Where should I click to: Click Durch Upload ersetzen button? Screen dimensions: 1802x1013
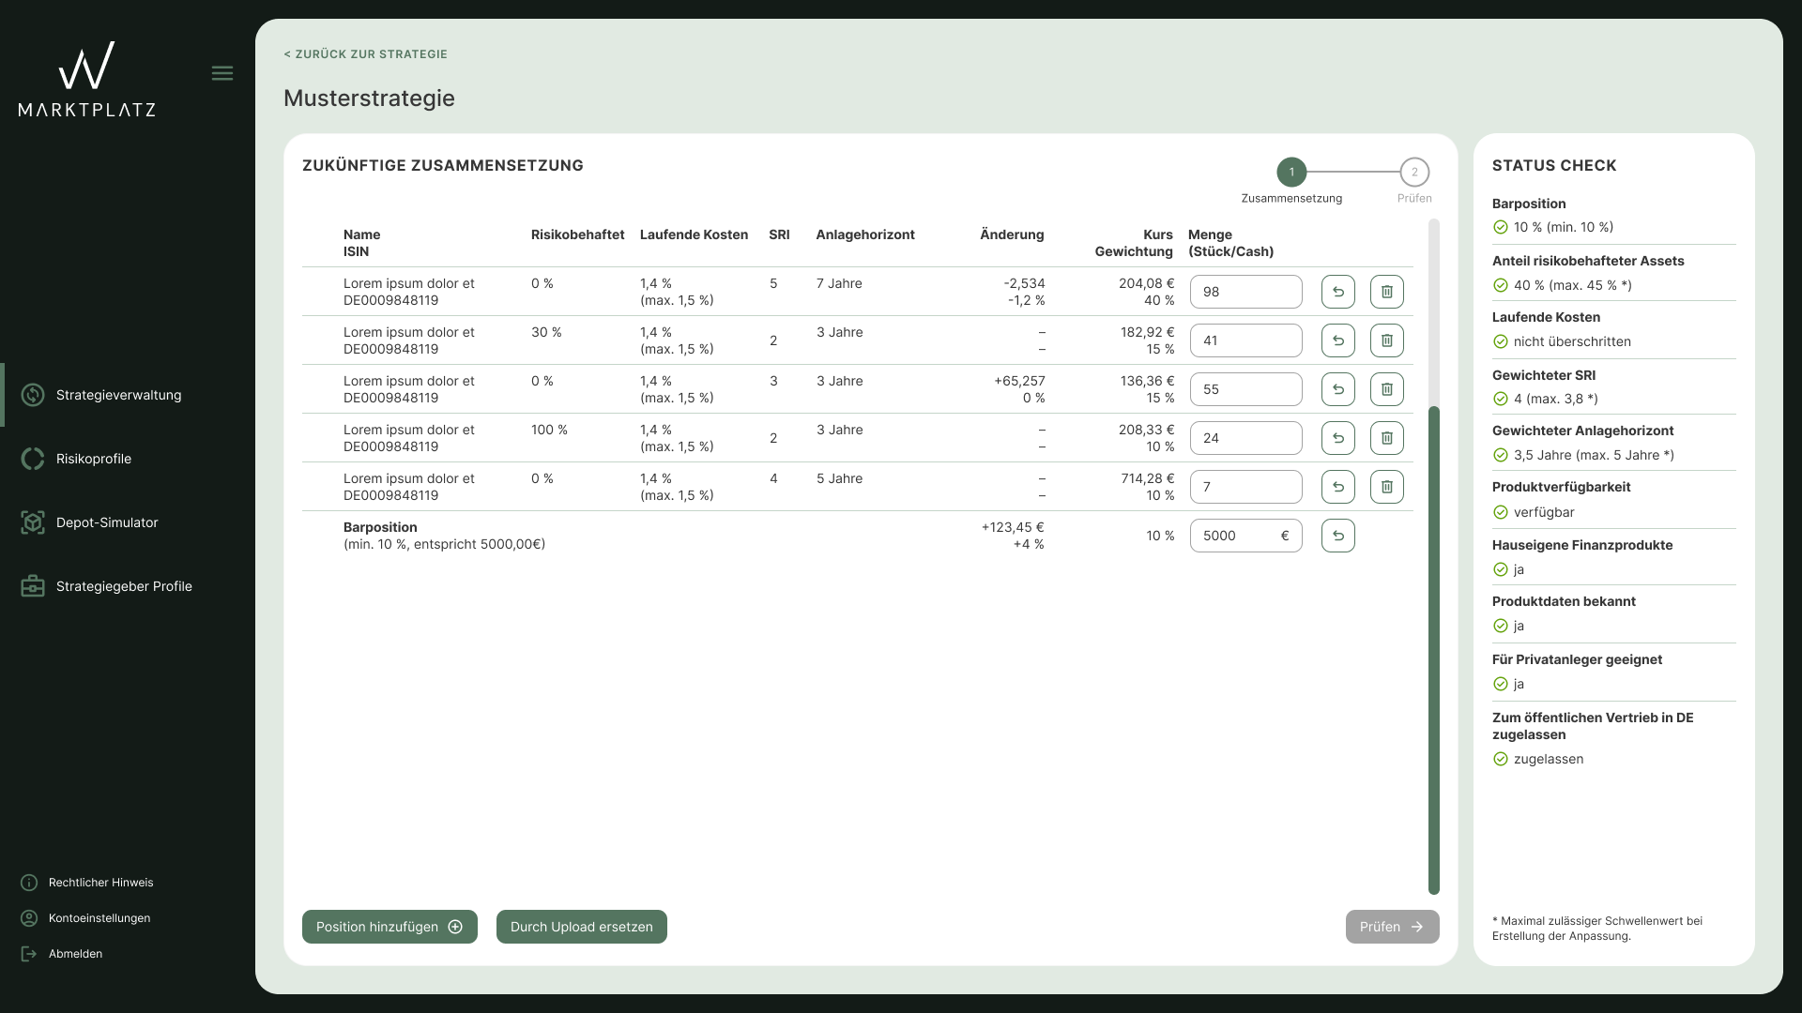tap(582, 927)
